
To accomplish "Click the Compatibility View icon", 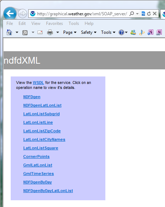I will pos(143,14).
